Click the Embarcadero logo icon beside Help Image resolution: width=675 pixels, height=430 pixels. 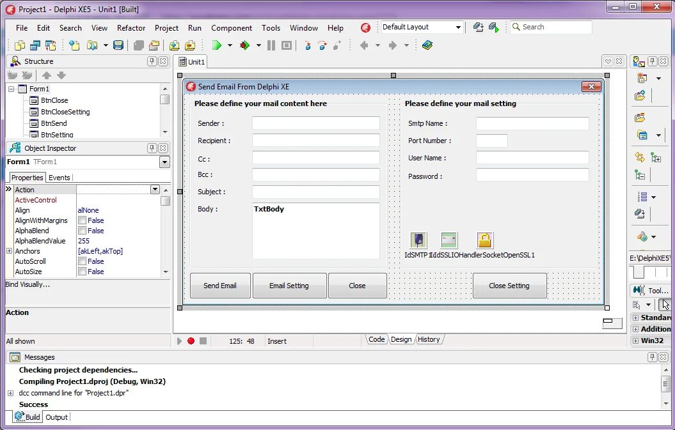click(365, 28)
